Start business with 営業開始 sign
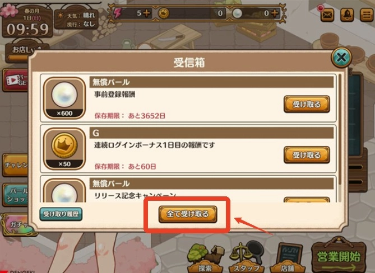Image resolution: width=375 pixels, height=273 pixels. tap(339, 256)
